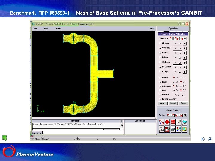Tick the Groups checkbox
Image resolution: width=215 pixels, height=161 pixels.
(x=160, y=43)
